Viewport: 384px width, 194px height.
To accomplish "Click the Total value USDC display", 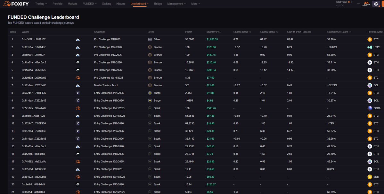I will coord(344,4).
